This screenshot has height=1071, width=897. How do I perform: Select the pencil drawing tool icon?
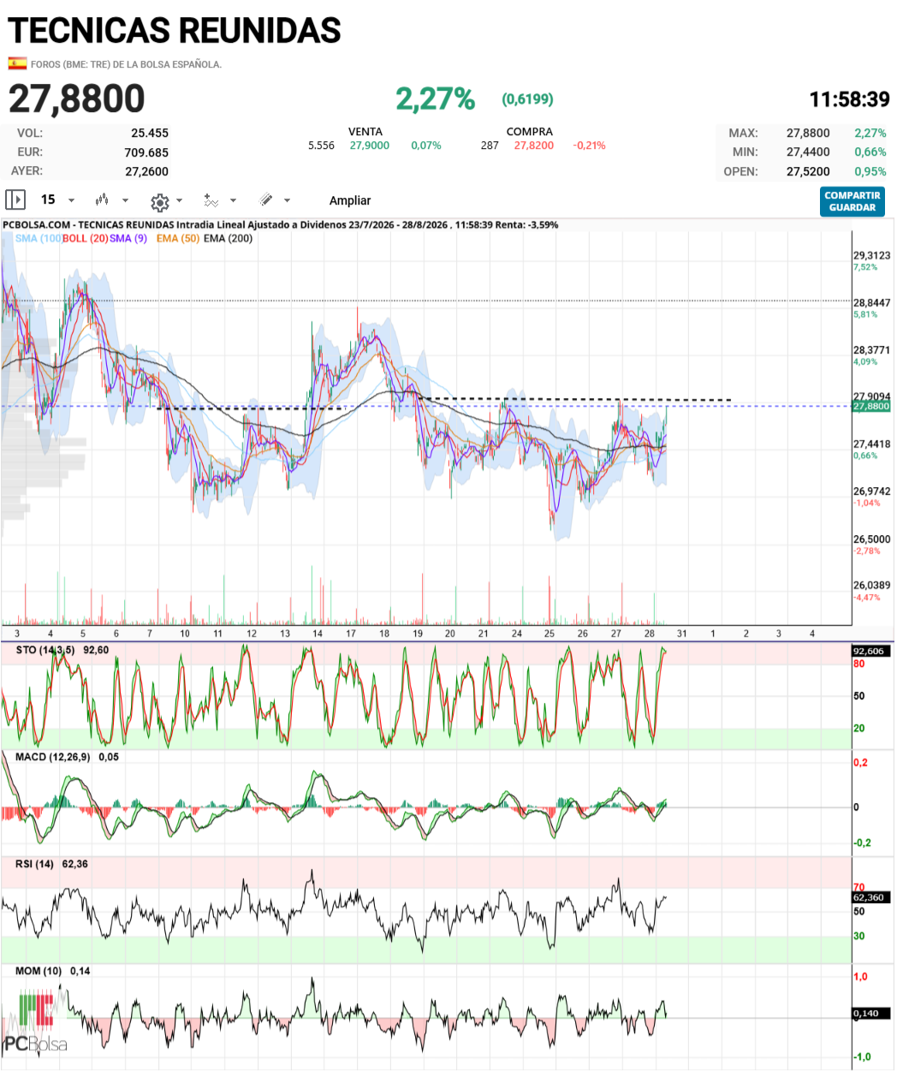[x=266, y=200]
